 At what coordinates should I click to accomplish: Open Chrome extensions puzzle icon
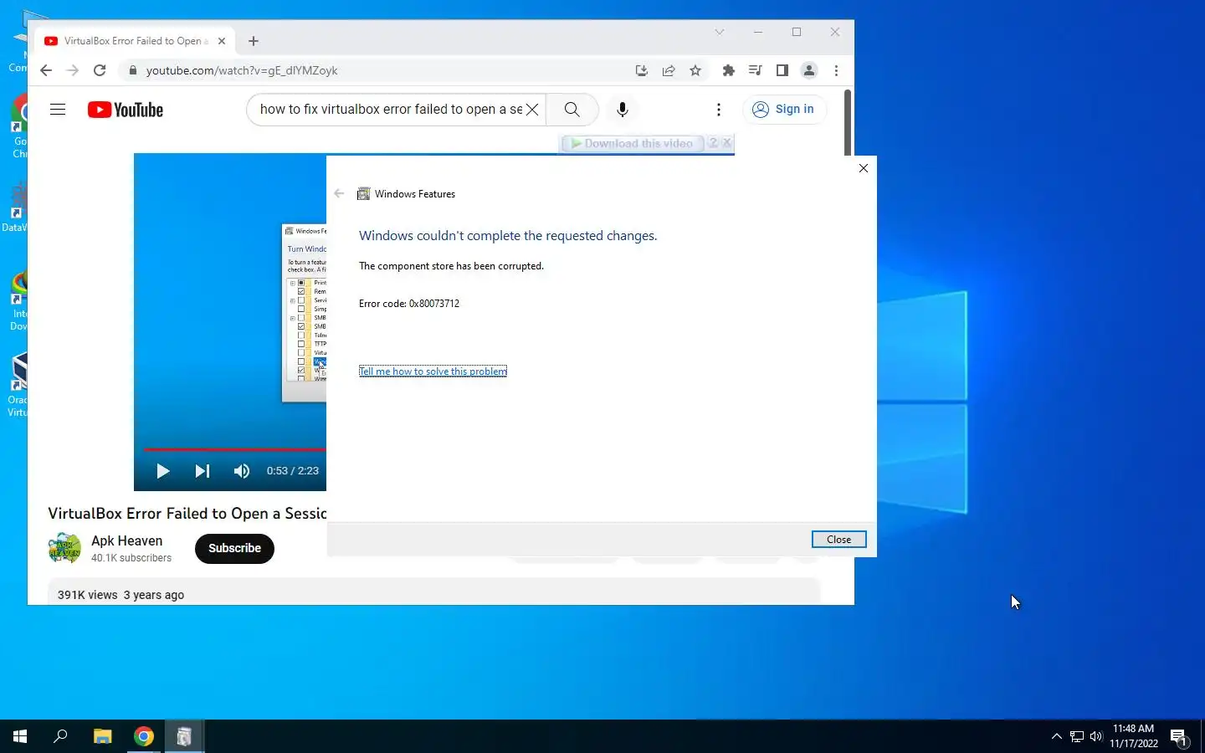729,71
